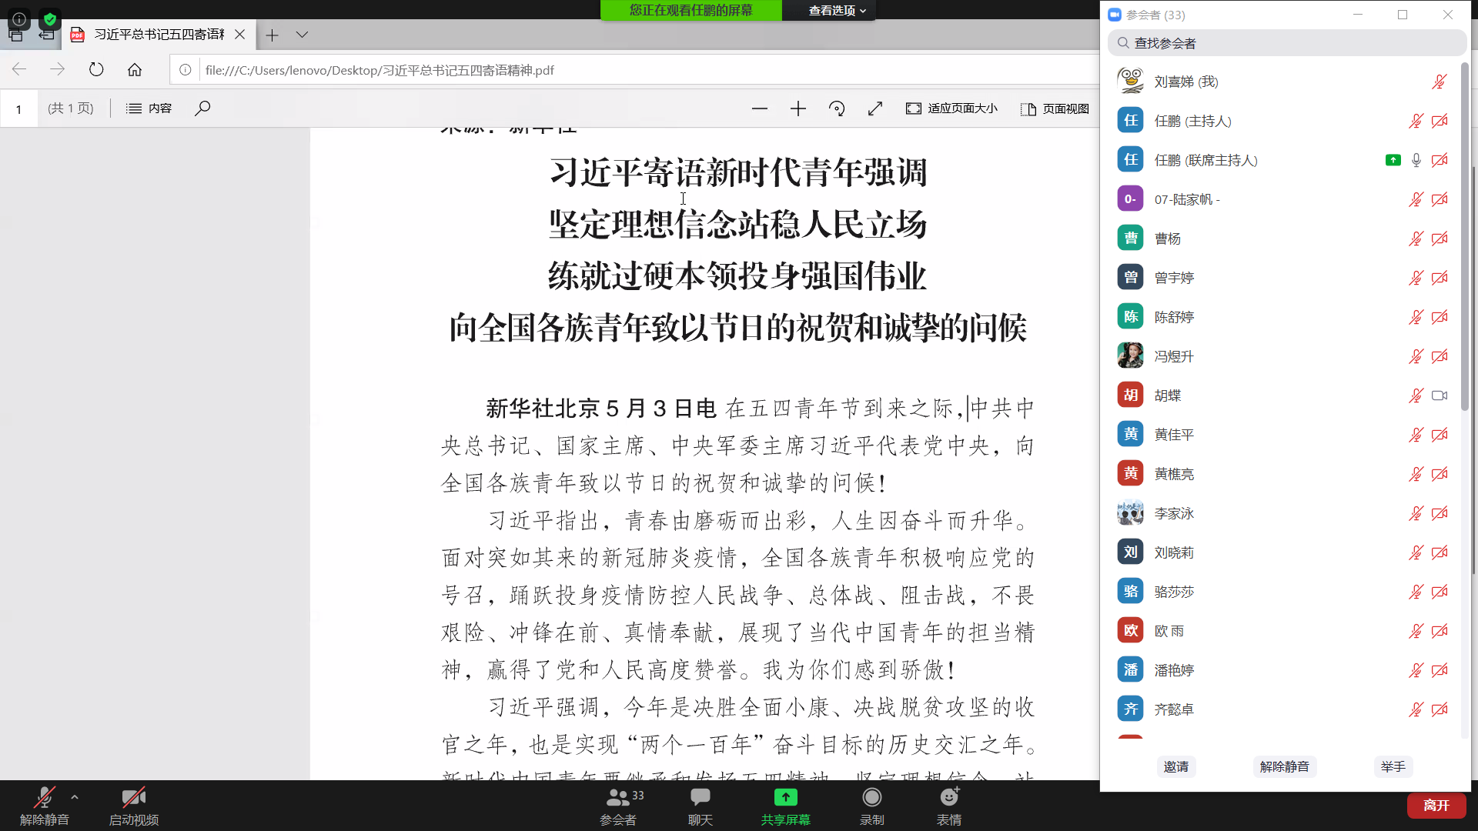Click video-off icon for 李家泳
This screenshot has width=1478, height=831.
1440,513
